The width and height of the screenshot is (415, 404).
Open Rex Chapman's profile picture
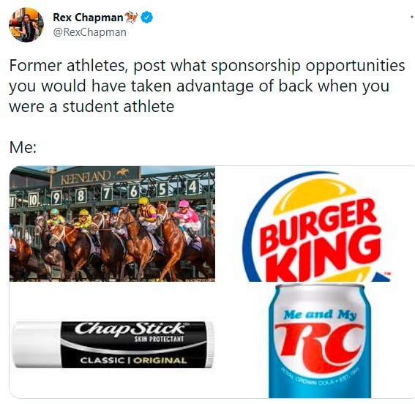[26, 25]
